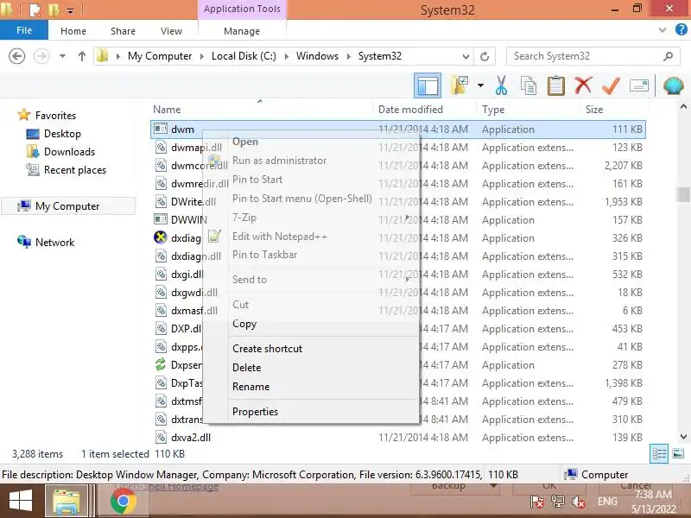Click the Action Center flag tray icon
The width and height of the screenshot is (691, 518).
[x=537, y=502]
